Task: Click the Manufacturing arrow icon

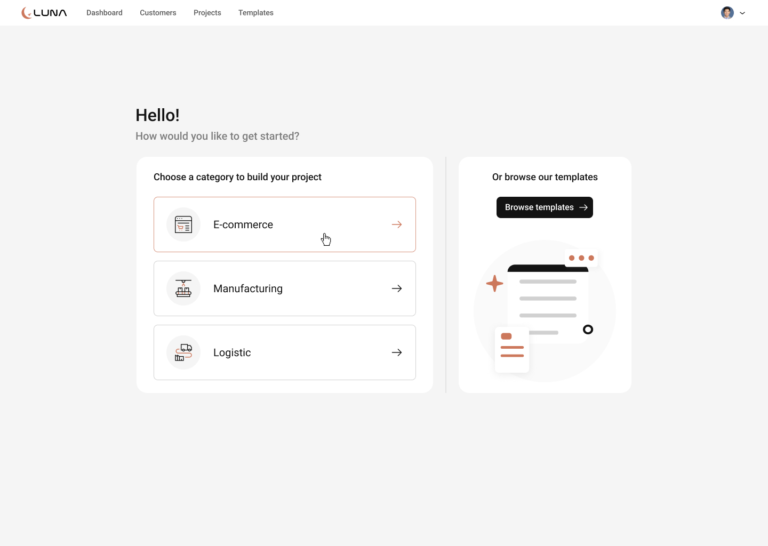Action: (397, 288)
